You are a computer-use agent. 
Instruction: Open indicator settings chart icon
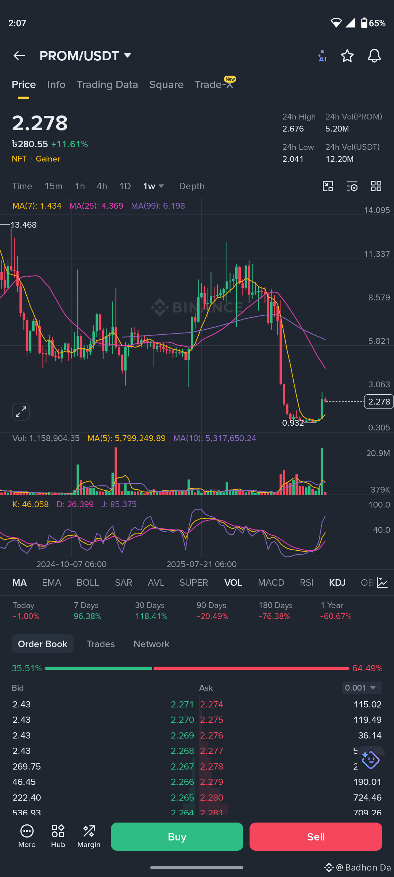[382, 582]
